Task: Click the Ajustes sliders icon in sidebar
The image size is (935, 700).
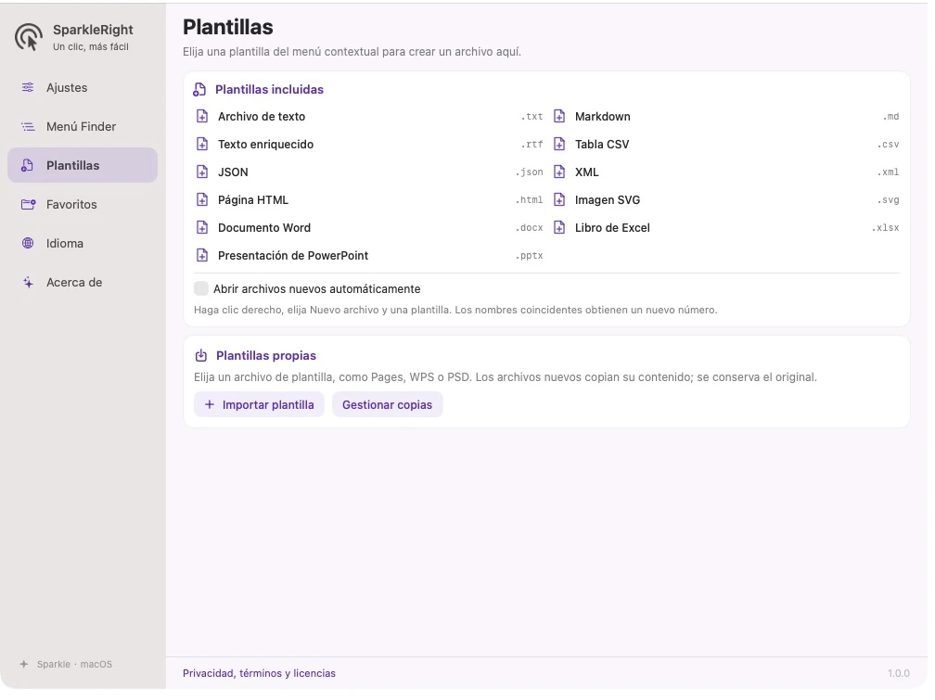Action: click(28, 88)
